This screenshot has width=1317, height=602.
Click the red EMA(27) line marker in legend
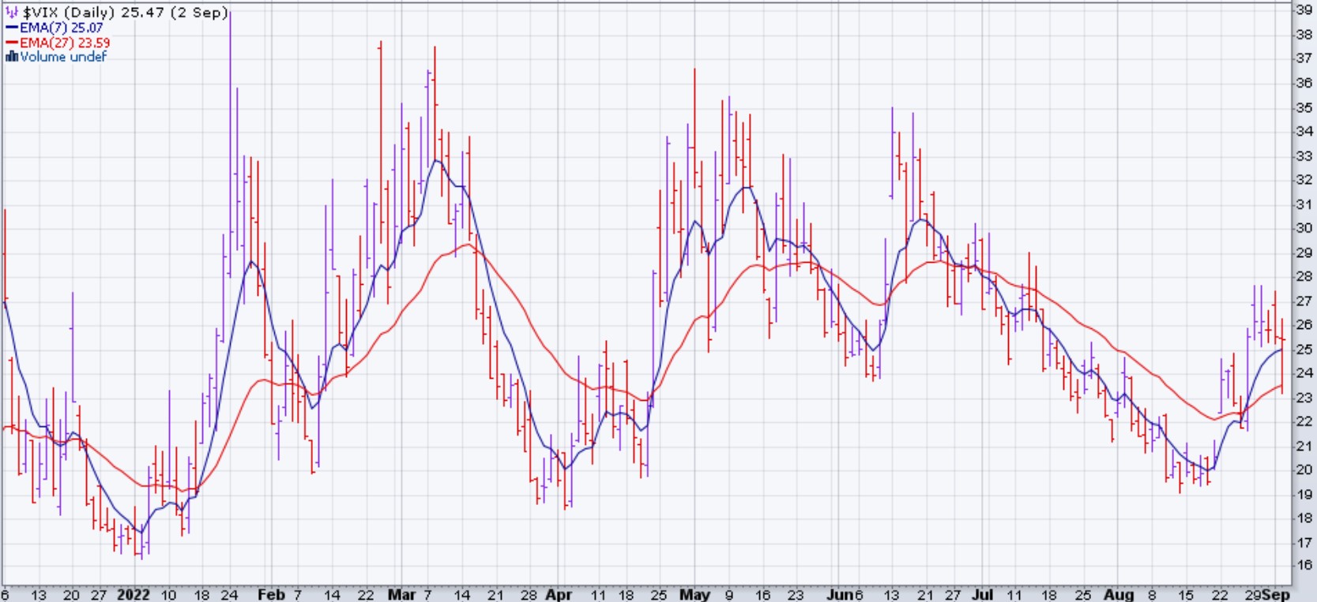[x=12, y=43]
